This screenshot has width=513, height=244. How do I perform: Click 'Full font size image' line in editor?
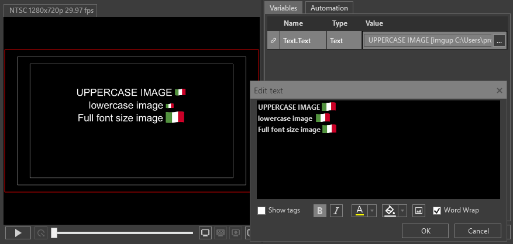[289, 130]
